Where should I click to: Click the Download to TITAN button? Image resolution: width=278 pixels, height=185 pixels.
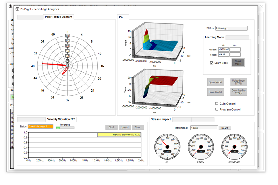click(238, 92)
